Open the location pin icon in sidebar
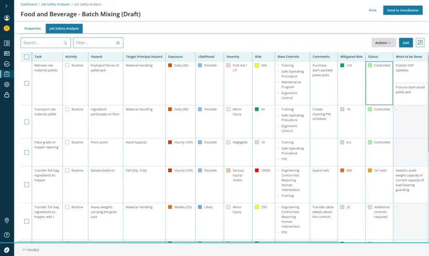 tap(7, 220)
